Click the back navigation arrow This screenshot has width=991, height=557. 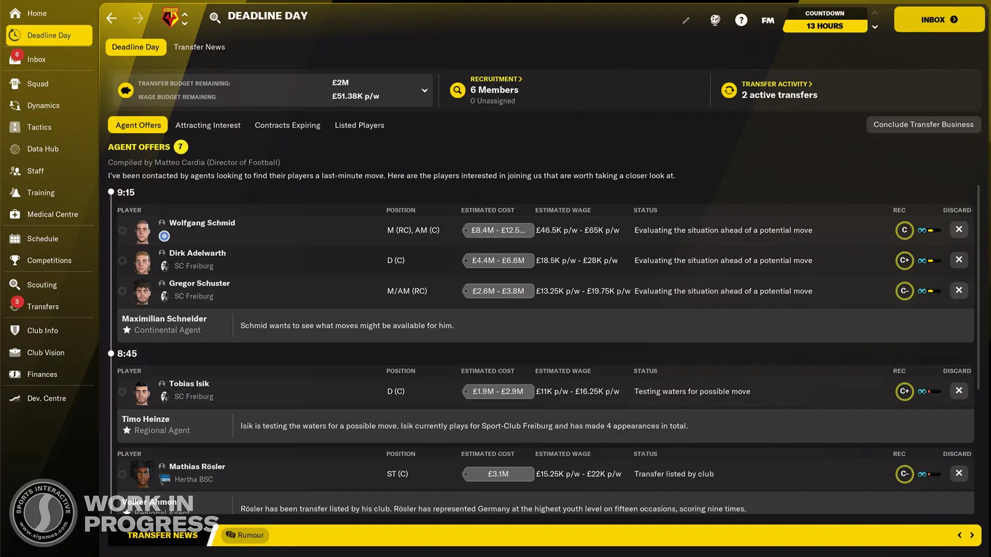111,19
